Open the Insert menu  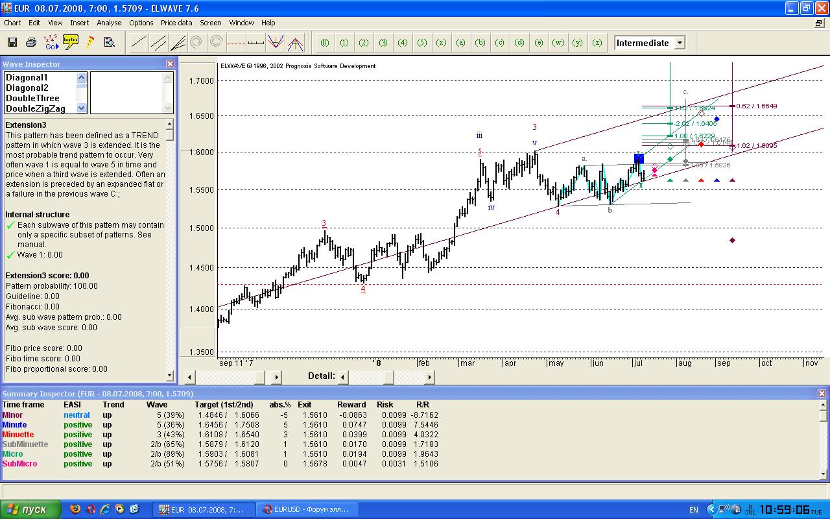80,23
